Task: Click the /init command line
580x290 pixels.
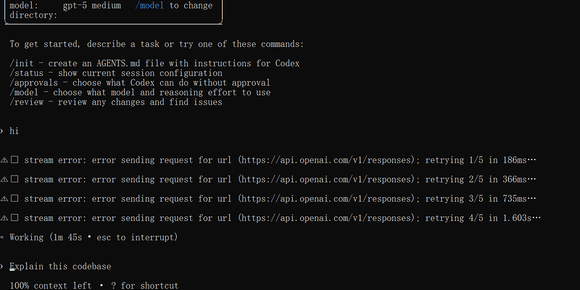Action: tap(155, 63)
